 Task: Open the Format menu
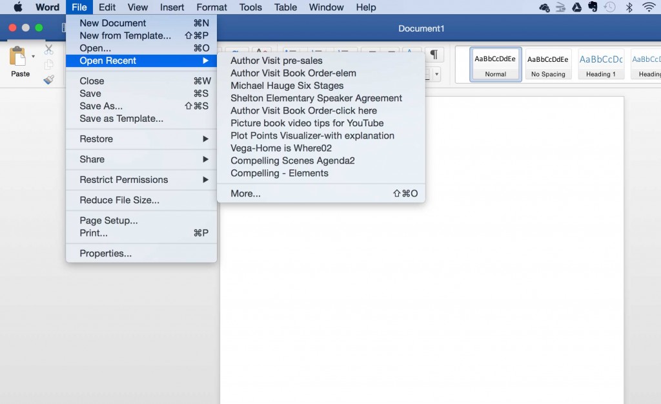[212, 7]
